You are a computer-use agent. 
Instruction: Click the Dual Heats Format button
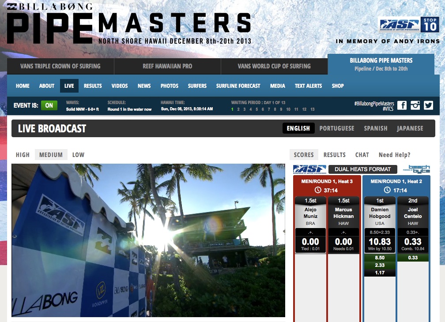363,169
